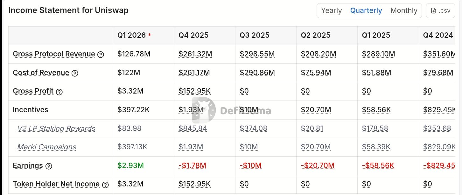This screenshot has width=462, height=195.
Task: Click the Earnings help icon
Action: pos(49,166)
